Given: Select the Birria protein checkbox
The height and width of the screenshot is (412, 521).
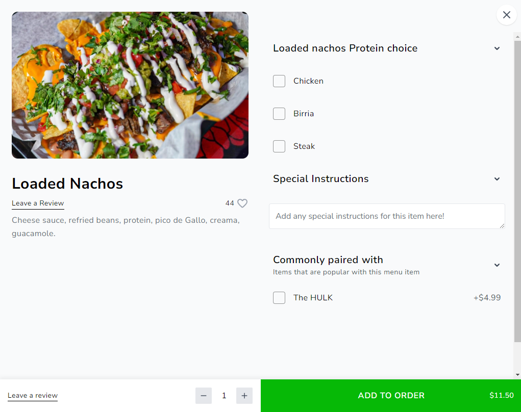Looking at the screenshot, I should pyautogui.click(x=279, y=114).
